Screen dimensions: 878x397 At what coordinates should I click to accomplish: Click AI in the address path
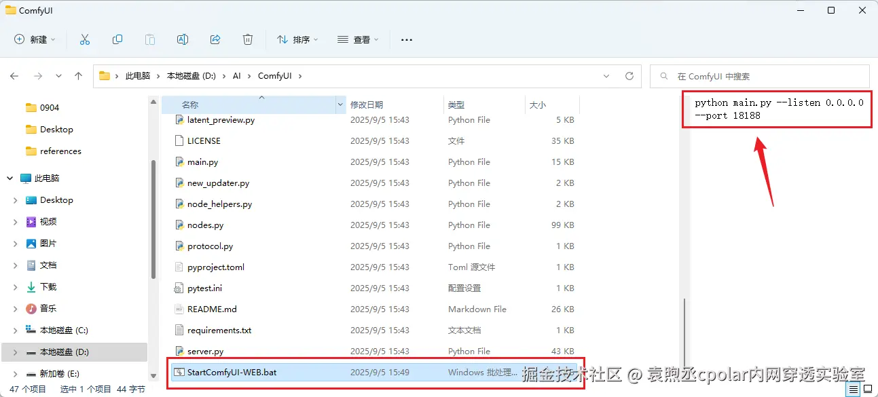click(x=237, y=76)
